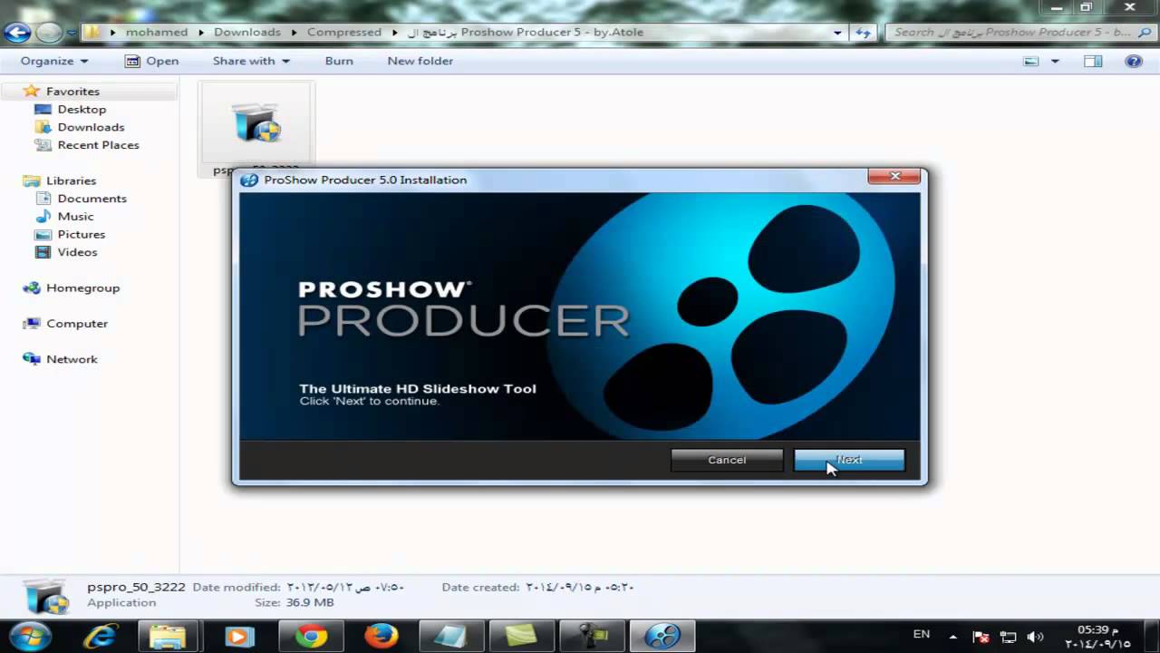
Task: Open Computer in the navigation pane
Action: click(77, 324)
